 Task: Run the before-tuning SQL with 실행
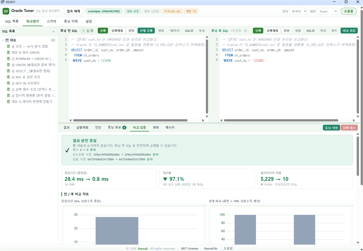[x=103, y=31]
